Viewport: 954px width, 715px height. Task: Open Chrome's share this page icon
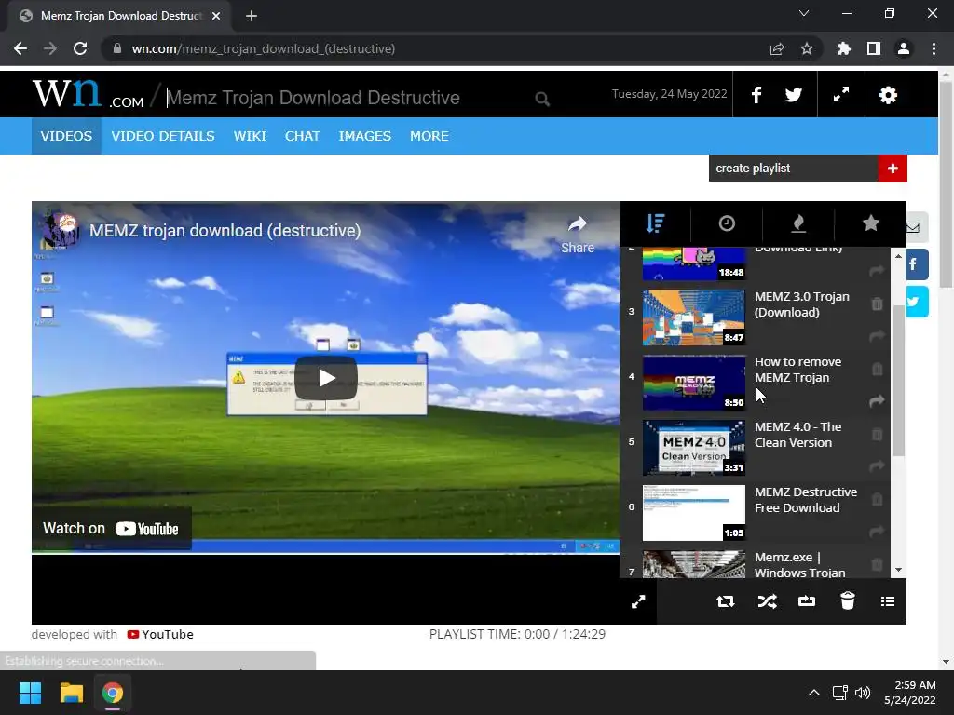coord(777,48)
